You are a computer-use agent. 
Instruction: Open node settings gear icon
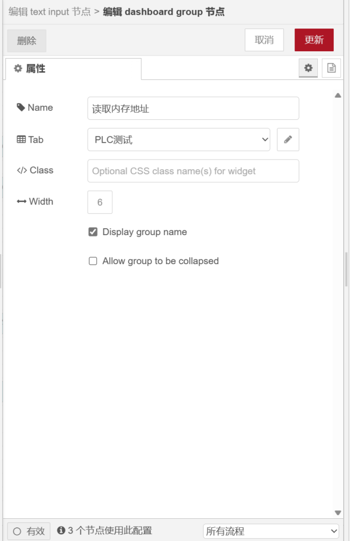click(308, 68)
